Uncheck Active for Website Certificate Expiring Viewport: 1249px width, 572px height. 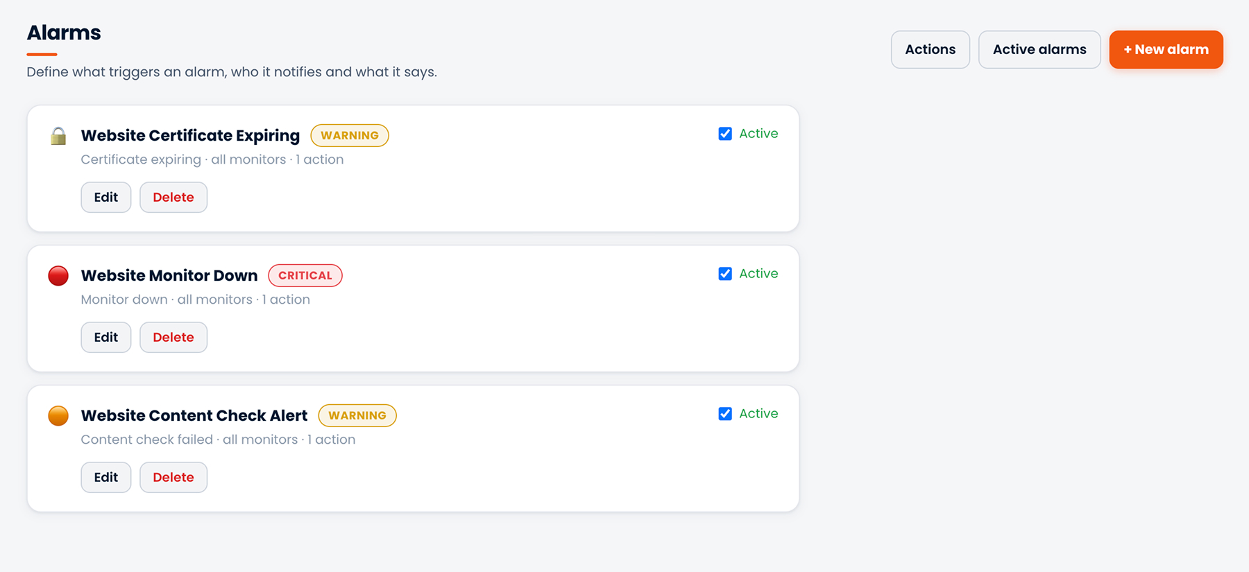(x=725, y=134)
